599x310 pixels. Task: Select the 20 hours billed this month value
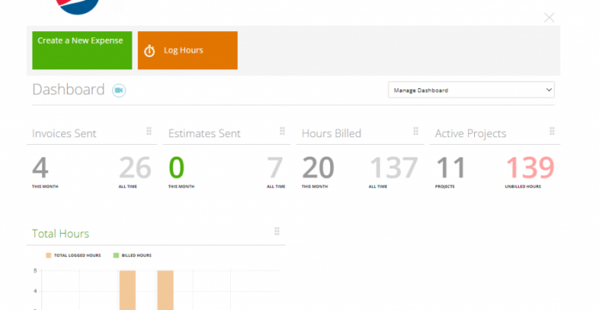(318, 167)
